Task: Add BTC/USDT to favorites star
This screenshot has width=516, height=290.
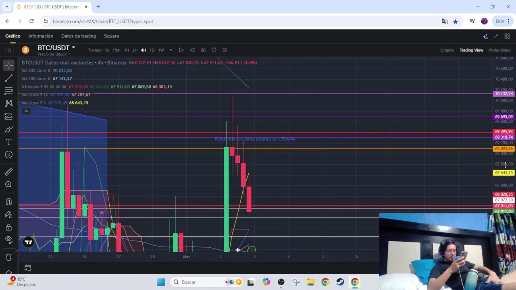Action: [x=9, y=50]
